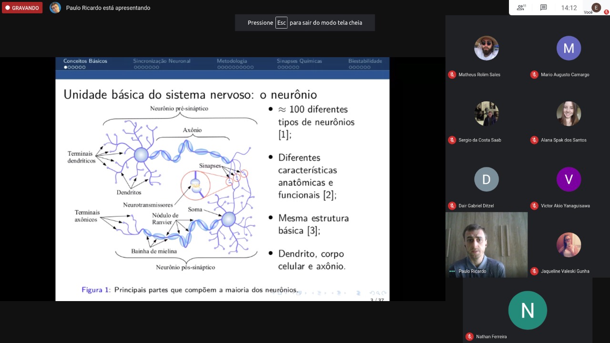Click the Terminais dendríticos label
610x343 pixels.
81,157
